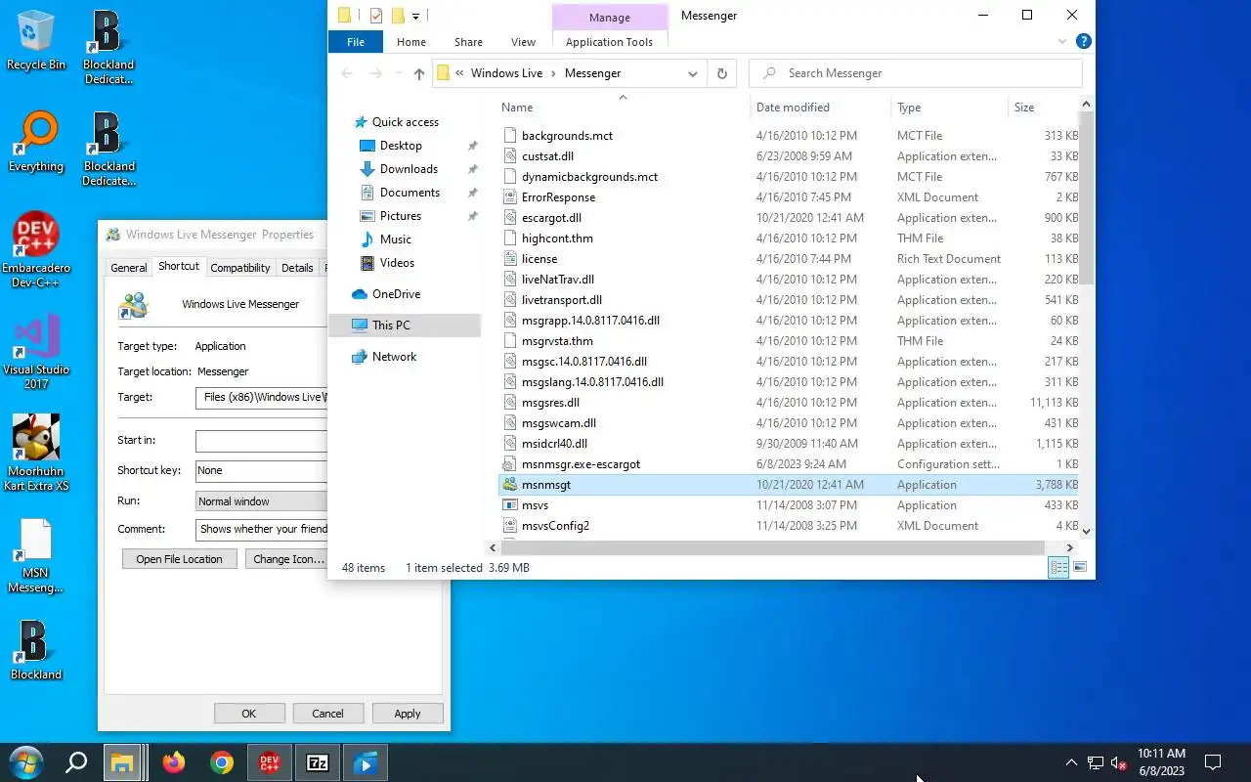Click the Target path field

point(262,397)
